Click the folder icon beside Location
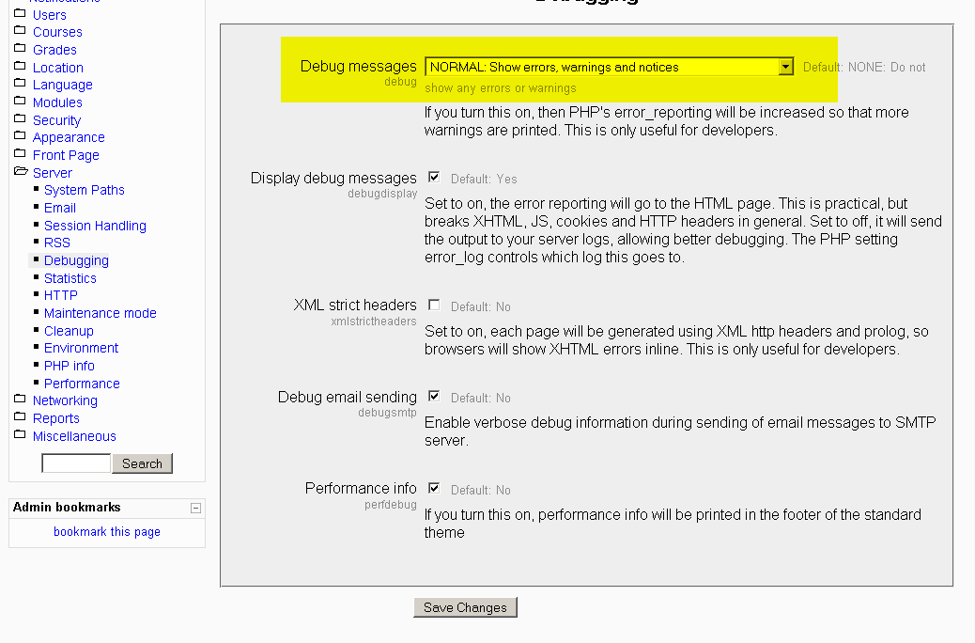975x643 pixels. 20,66
